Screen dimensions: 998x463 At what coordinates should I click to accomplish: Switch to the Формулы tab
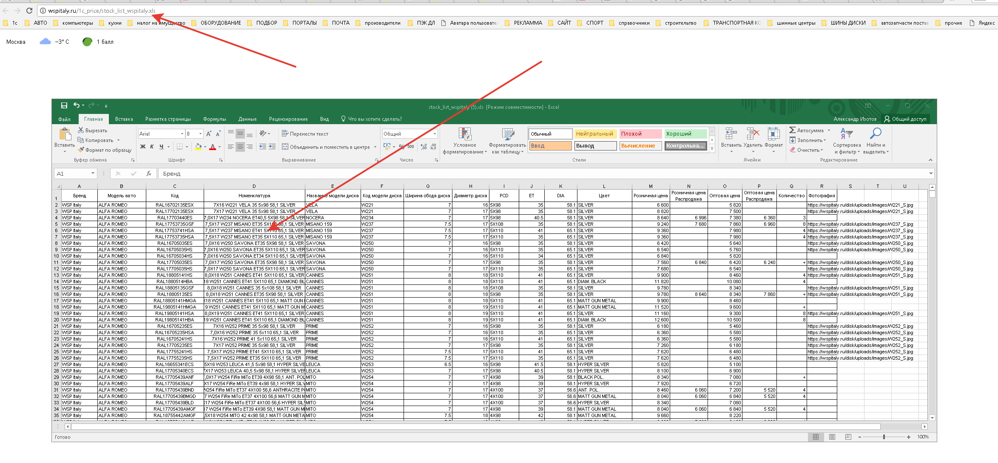pos(214,119)
